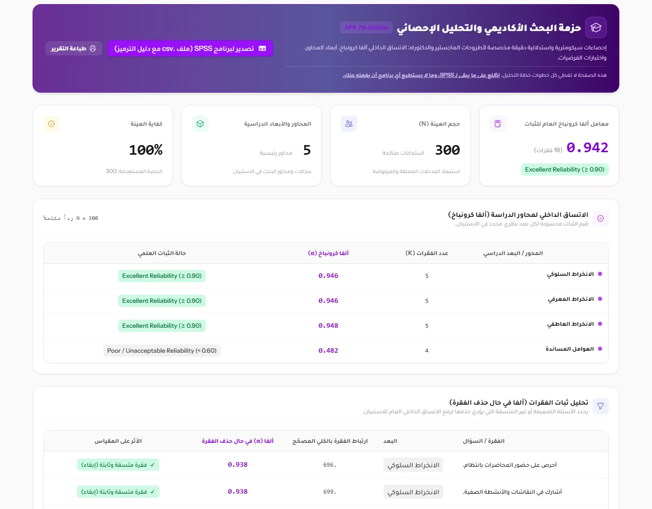
Task: Click Poor / Unacceptable Reliability badge
Action: click(x=162, y=351)
